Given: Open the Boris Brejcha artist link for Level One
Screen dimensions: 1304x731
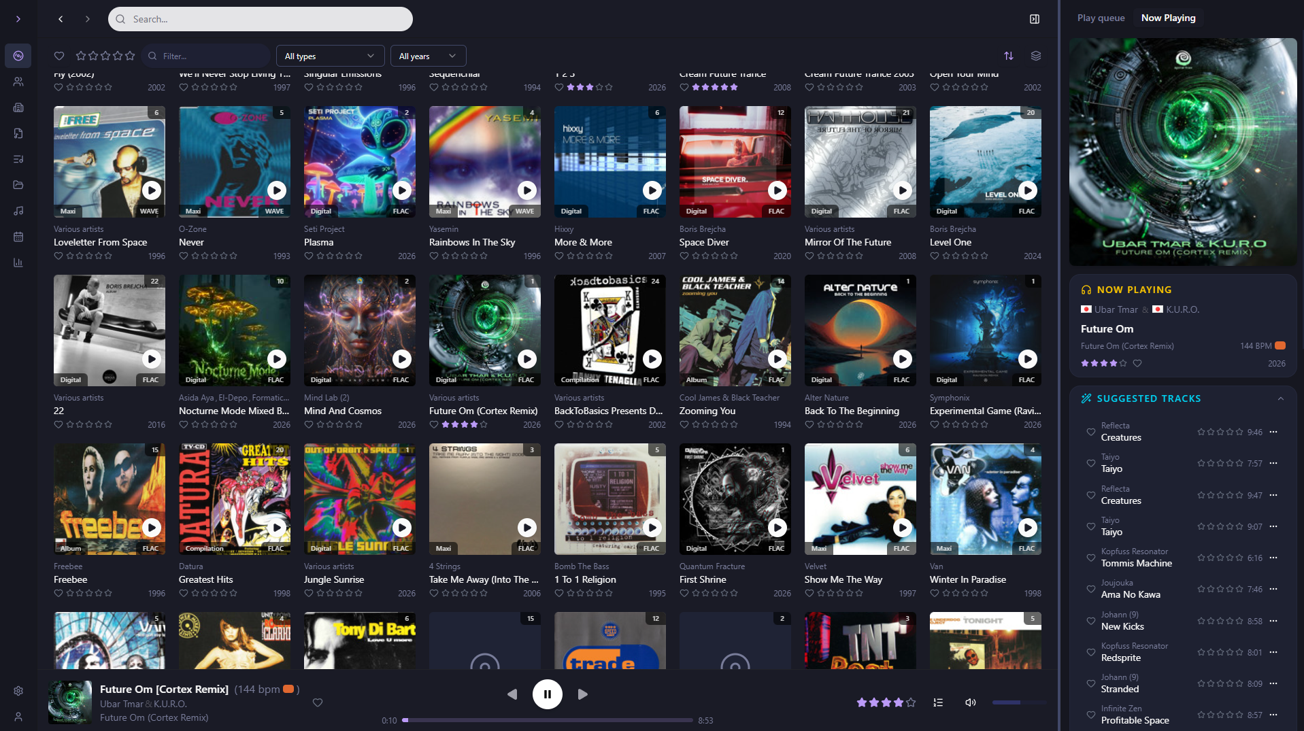Looking at the screenshot, I should (952, 229).
